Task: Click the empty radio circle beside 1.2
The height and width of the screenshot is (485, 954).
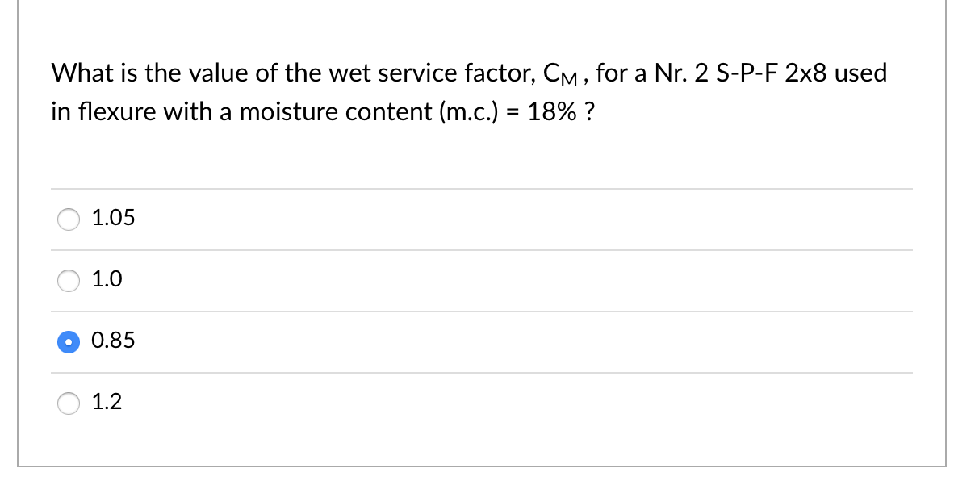Action: point(69,403)
